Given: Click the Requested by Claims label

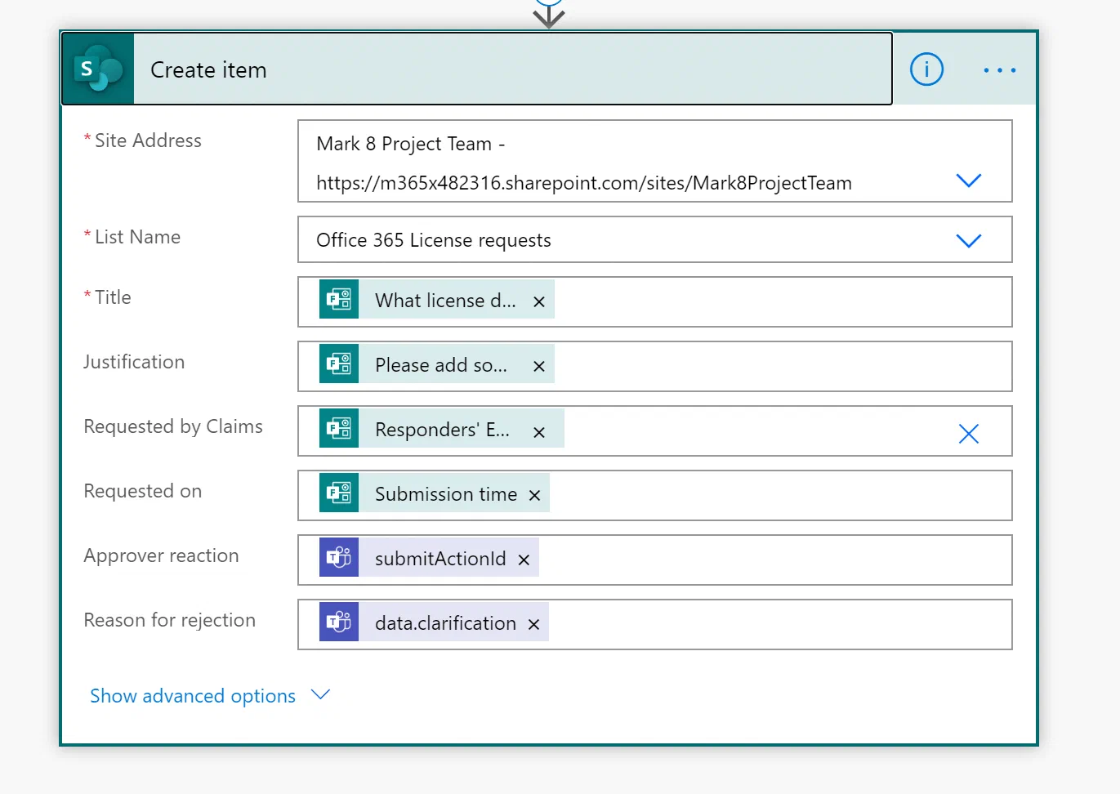Looking at the screenshot, I should (x=173, y=426).
